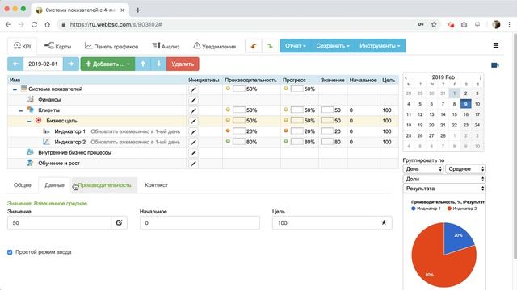
Task: Open the hamburger menu icon
Action: click(495, 45)
